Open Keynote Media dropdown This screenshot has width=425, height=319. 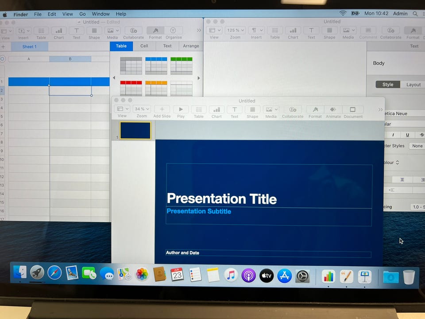pos(271,109)
